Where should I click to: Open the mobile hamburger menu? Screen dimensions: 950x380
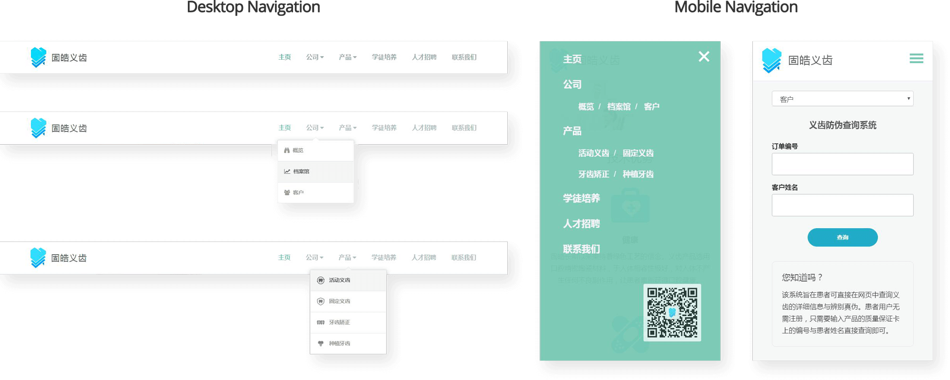(x=916, y=58)
